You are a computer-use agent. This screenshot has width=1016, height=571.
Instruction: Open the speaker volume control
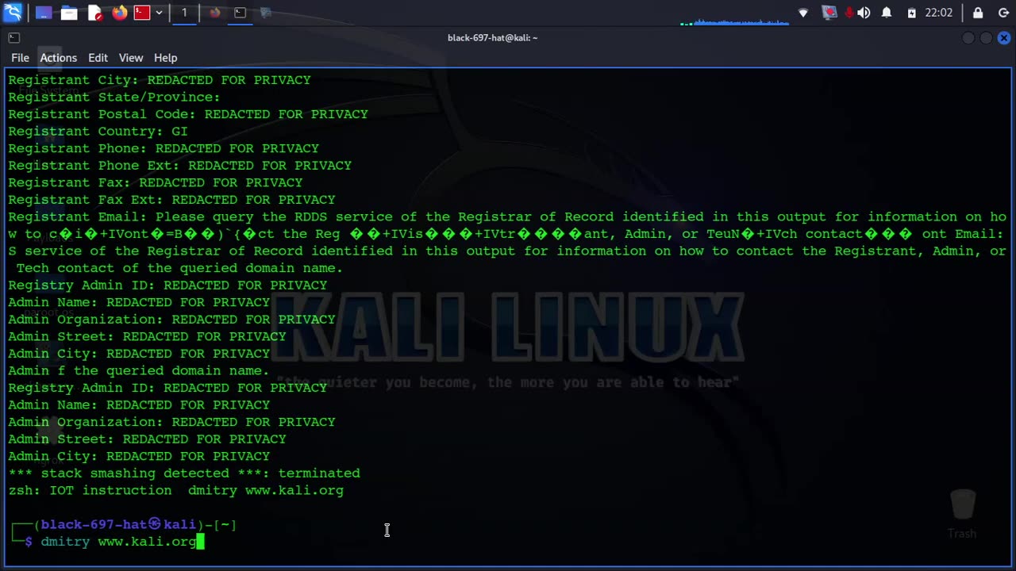click(x=864, y=13)
